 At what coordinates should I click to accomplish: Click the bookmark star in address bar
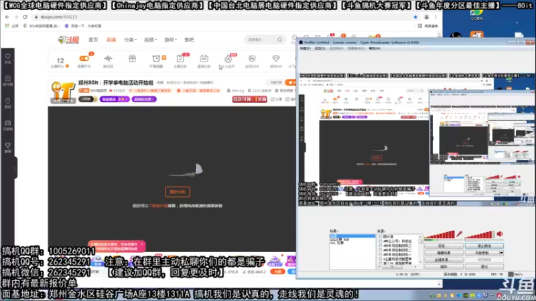pyautogui.click(x=415, y=17)
